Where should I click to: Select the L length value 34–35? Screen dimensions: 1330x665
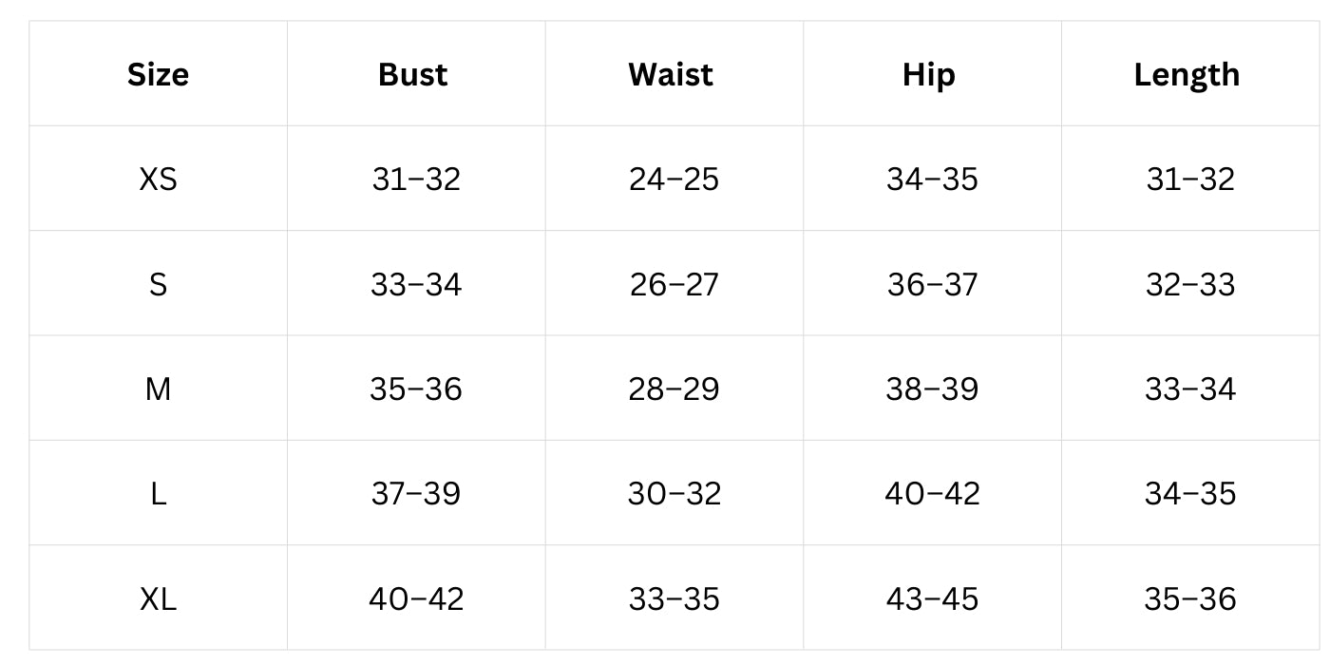[x=1190, y=493]
